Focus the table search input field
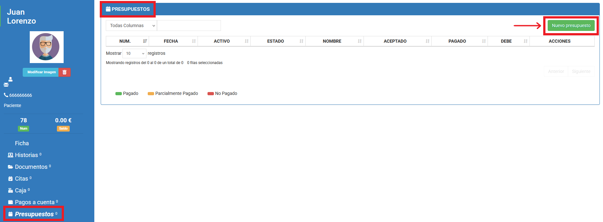603x222 pixels. pyautogui.click(x=189, y=25)
